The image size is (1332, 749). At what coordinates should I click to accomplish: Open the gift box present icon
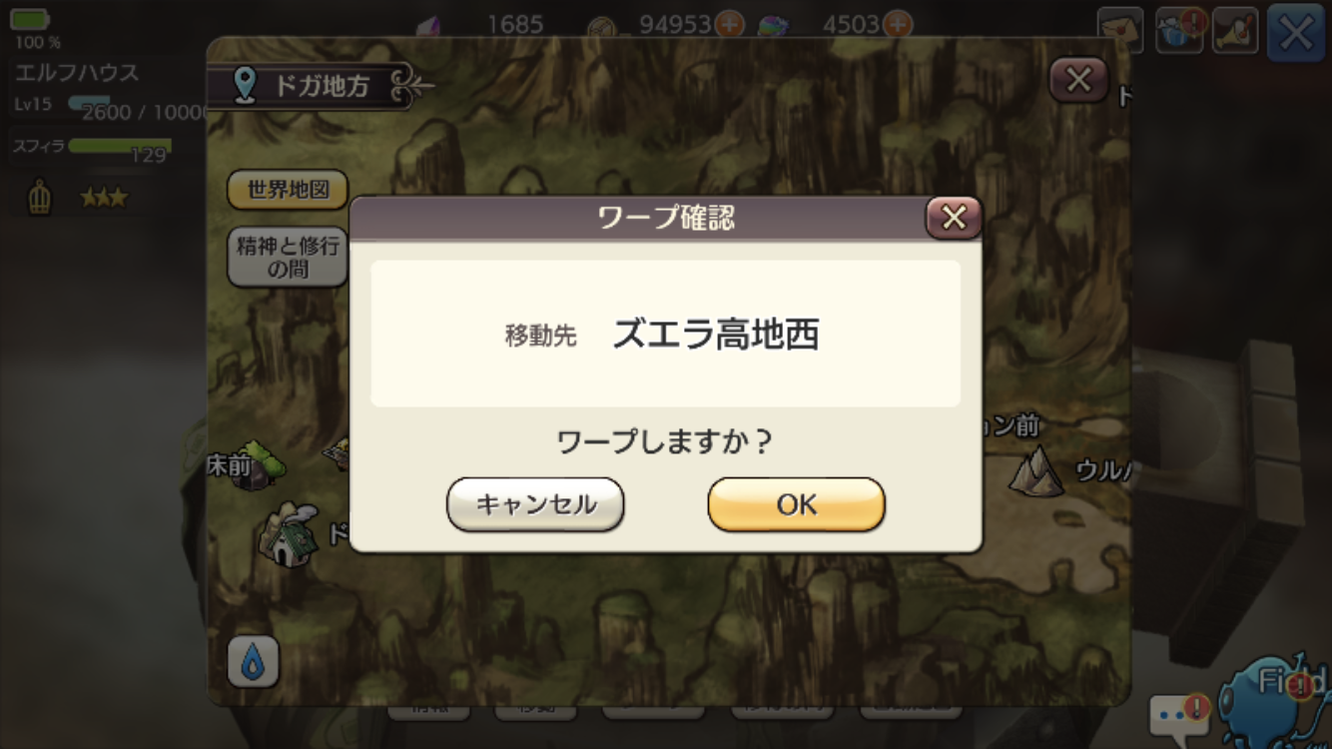click(1179, 31)
